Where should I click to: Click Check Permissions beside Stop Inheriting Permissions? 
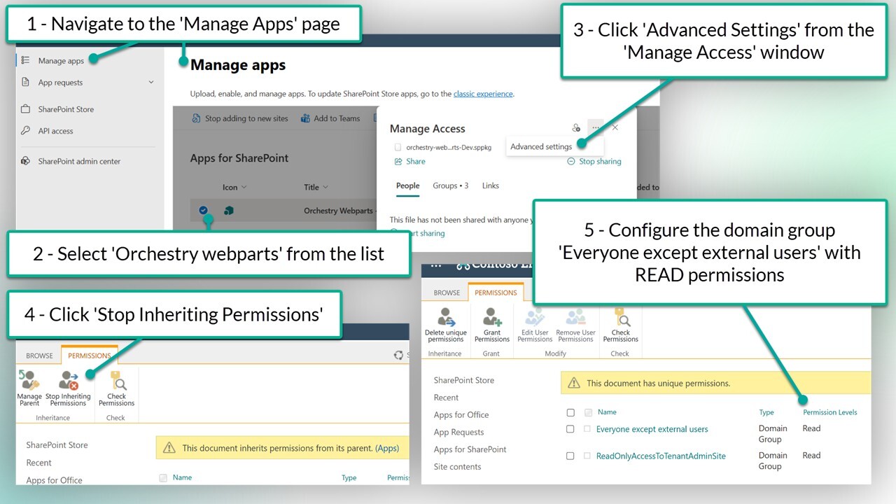[116, 388]
